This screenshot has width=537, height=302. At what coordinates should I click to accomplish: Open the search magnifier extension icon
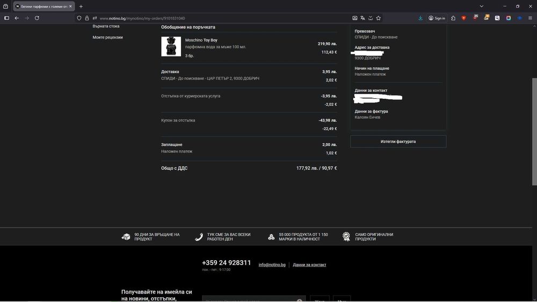click(497, 18)
